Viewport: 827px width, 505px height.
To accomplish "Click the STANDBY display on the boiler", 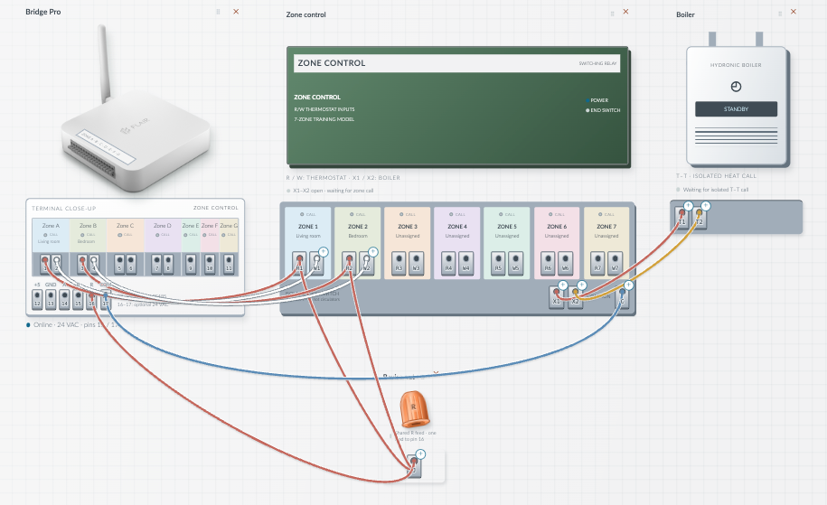I will click(x=736, y=109).
